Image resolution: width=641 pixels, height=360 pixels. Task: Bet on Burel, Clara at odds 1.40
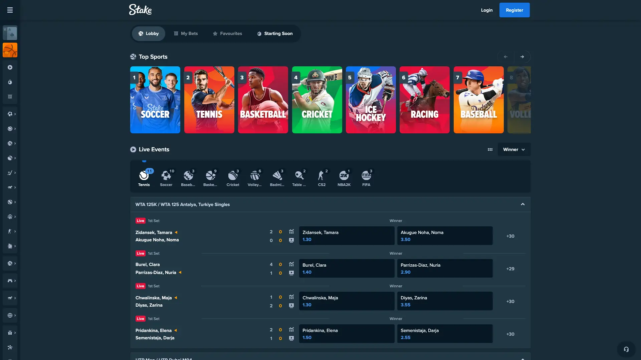coord(347,268)
